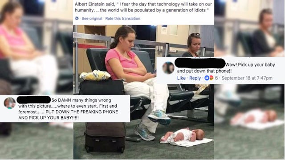Click the black suitcase in the photo

(x=105, y=137)
